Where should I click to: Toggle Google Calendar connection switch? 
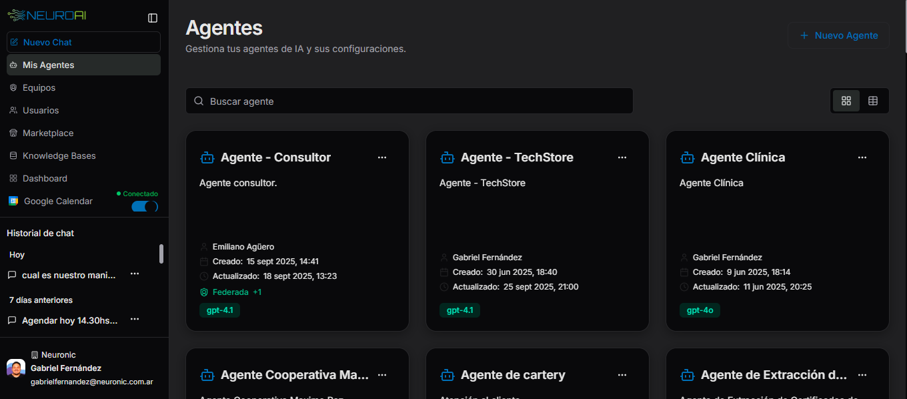pyautogui.click(x=145, y=206)
